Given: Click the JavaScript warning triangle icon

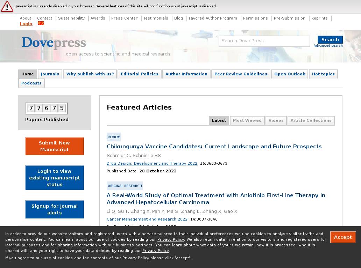Looking at the screenshot, I should pos(7,6).
